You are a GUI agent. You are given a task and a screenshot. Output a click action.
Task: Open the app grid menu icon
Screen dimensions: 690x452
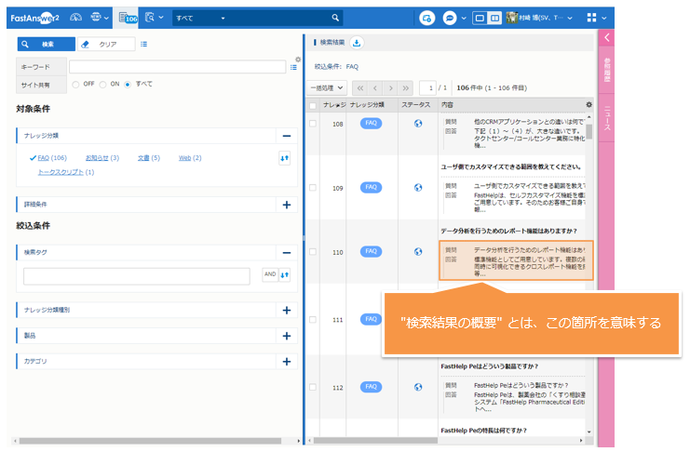click(x=592, y=18)
